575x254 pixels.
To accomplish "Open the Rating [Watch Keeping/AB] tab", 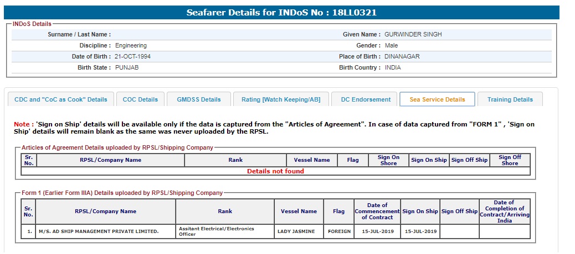I will 281,99.
